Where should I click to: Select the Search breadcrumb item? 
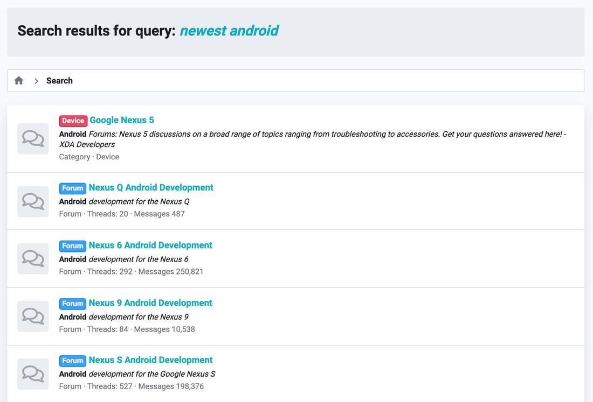59,80
